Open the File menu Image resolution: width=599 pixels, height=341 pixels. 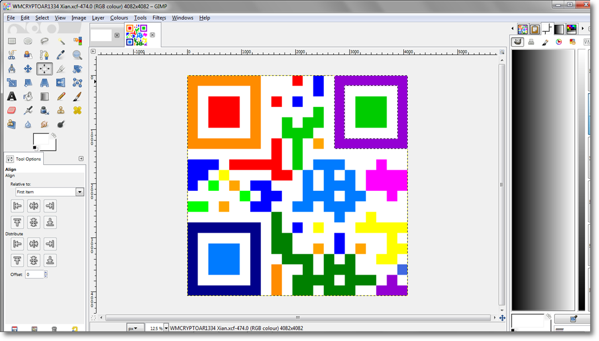[x=11, y=18]
